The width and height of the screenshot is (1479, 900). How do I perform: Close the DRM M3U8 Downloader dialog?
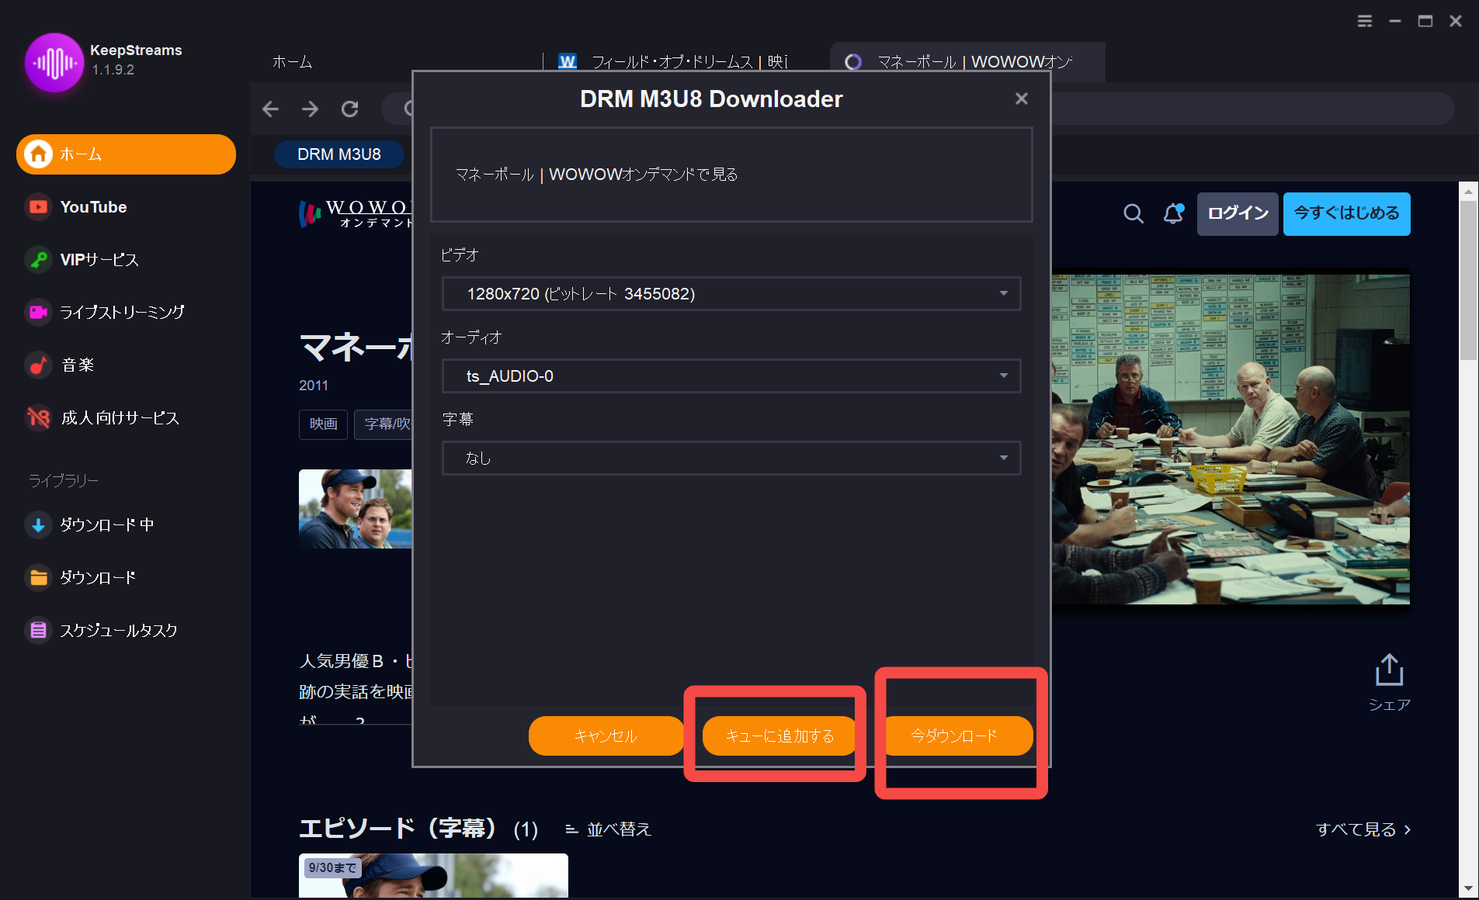pos(1022,99)
